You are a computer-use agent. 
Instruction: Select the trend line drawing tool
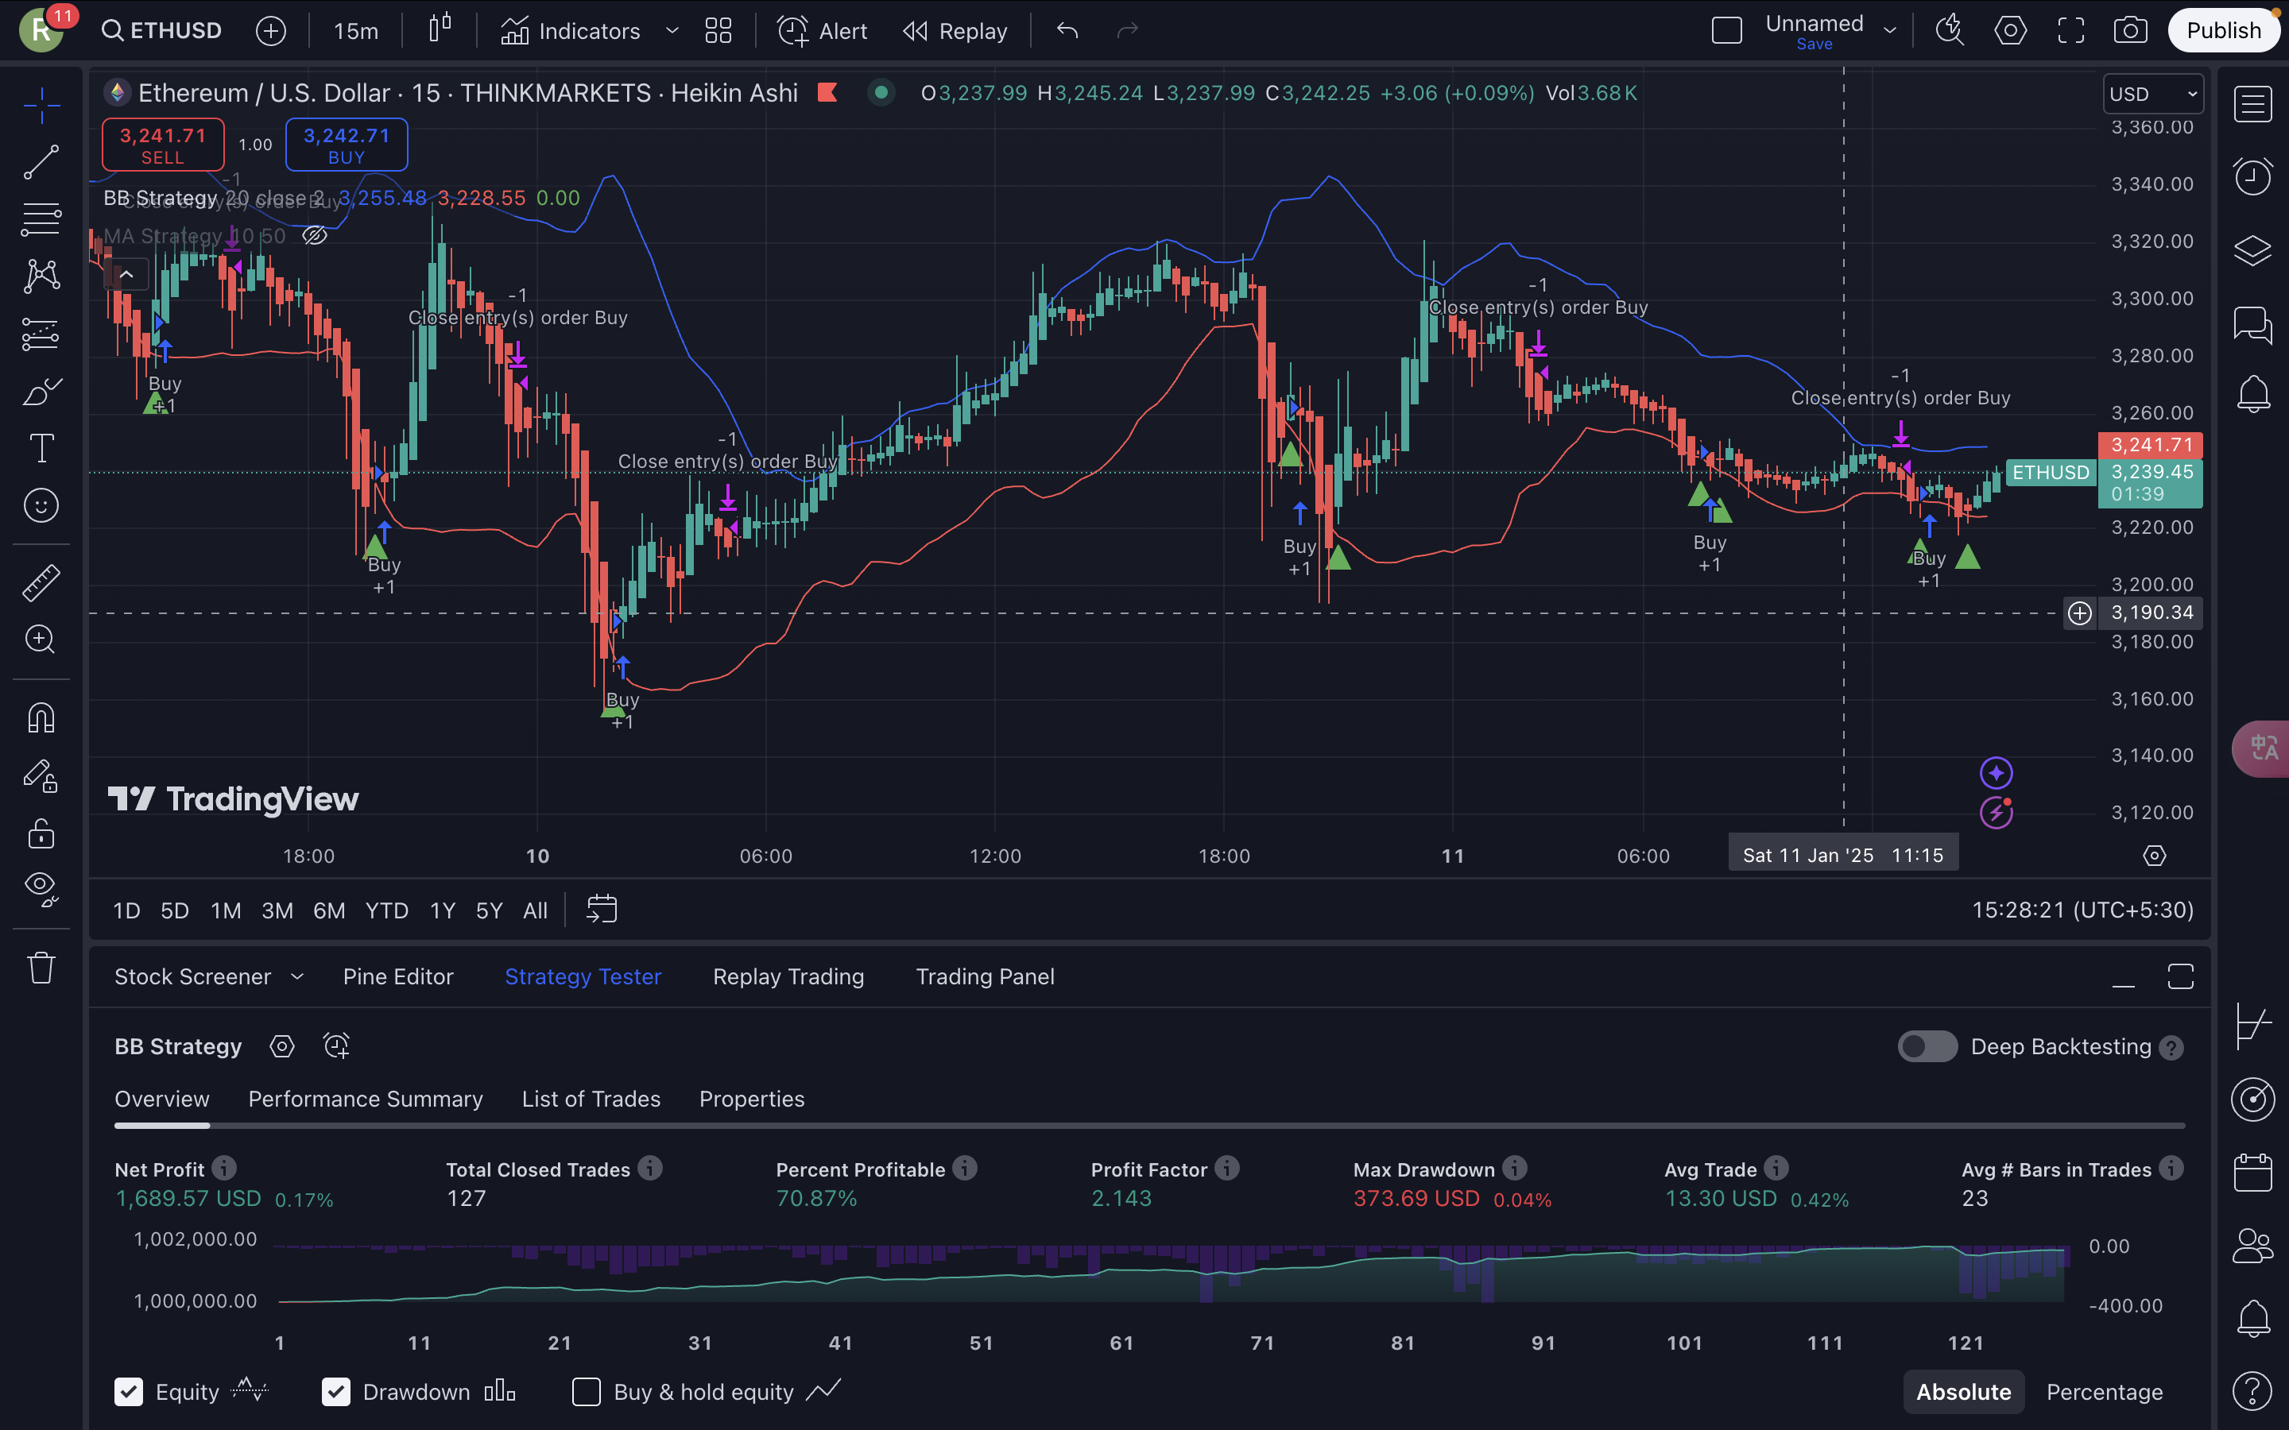tap(41, 162)
